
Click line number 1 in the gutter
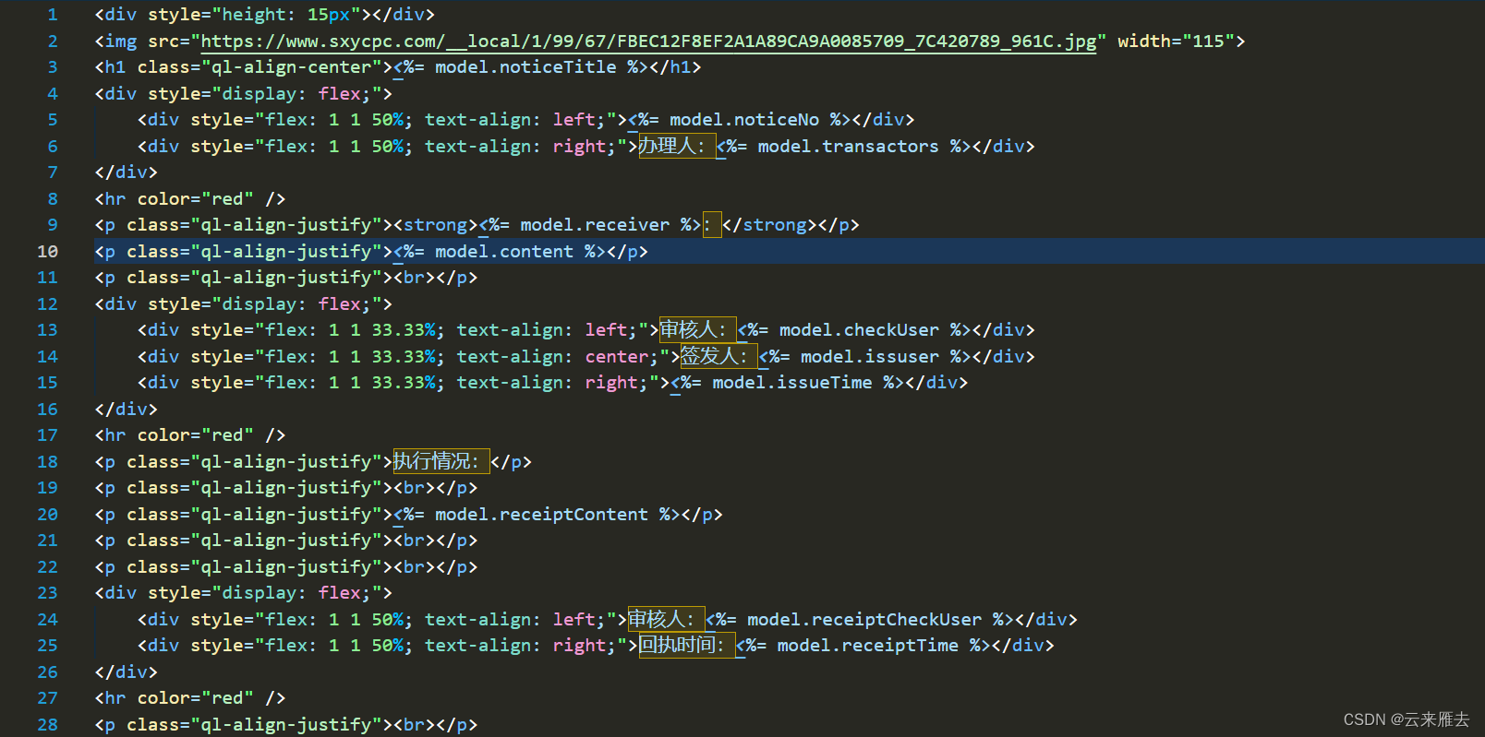53,15
